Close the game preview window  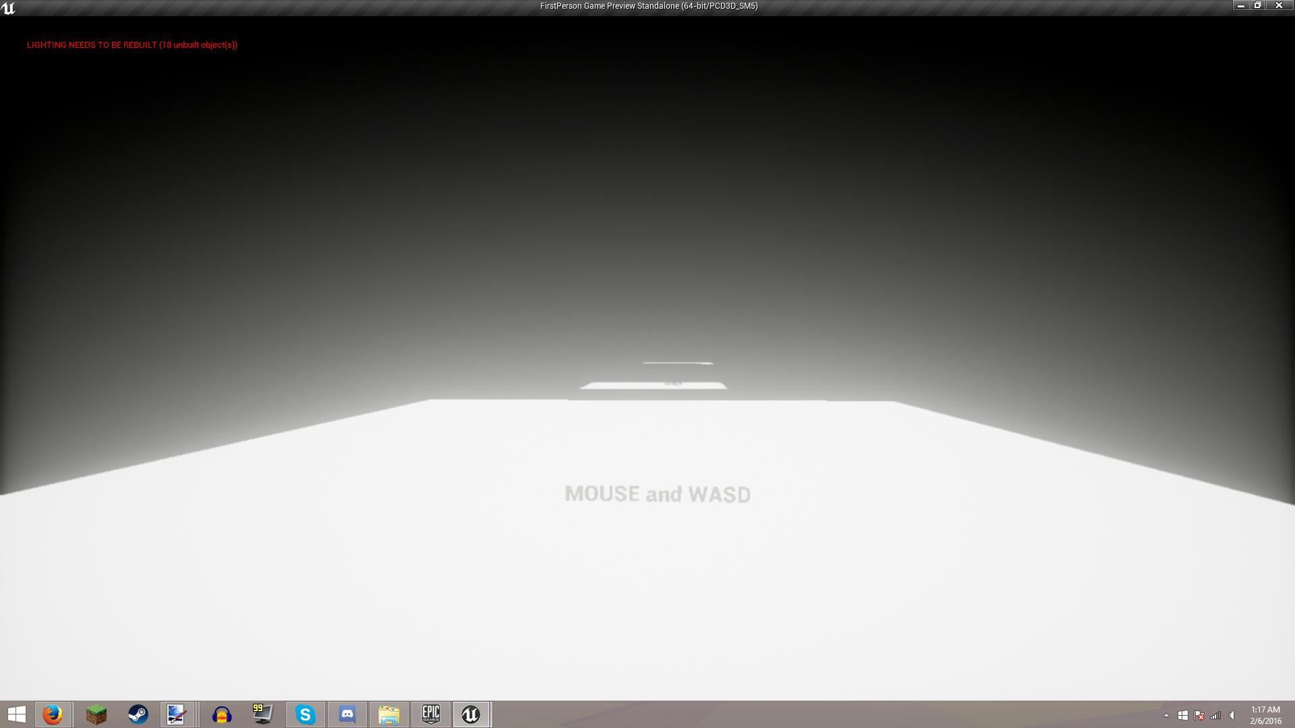pyautogui.click(x=1279, y=5)
